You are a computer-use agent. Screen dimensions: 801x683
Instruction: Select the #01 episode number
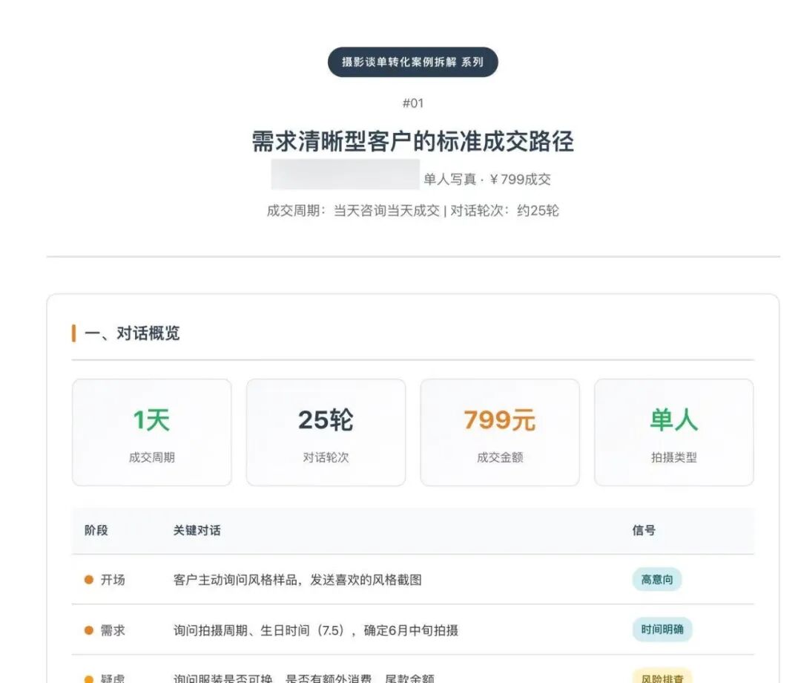[413, 103]
